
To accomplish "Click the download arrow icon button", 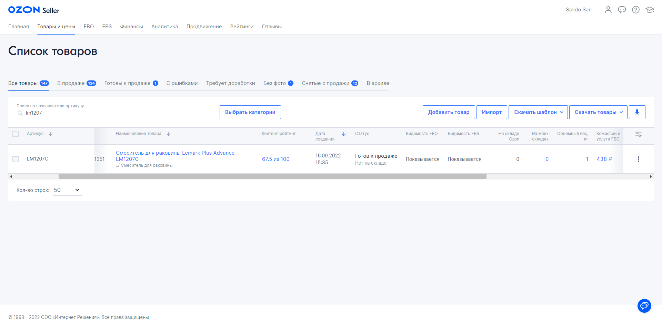I will (x=637, y=112).
